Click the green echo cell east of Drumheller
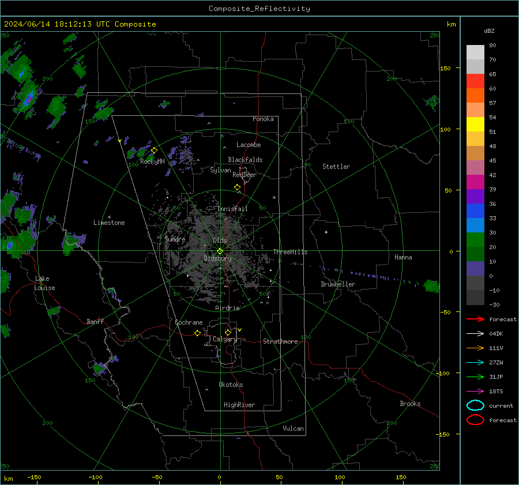 pyautogui.click(x=431, y=285)
